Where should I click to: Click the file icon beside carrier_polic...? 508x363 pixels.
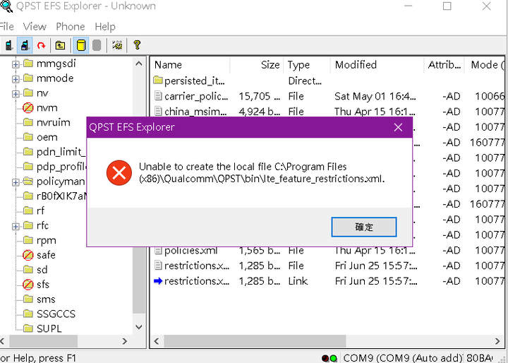click(x=158, y=96)
